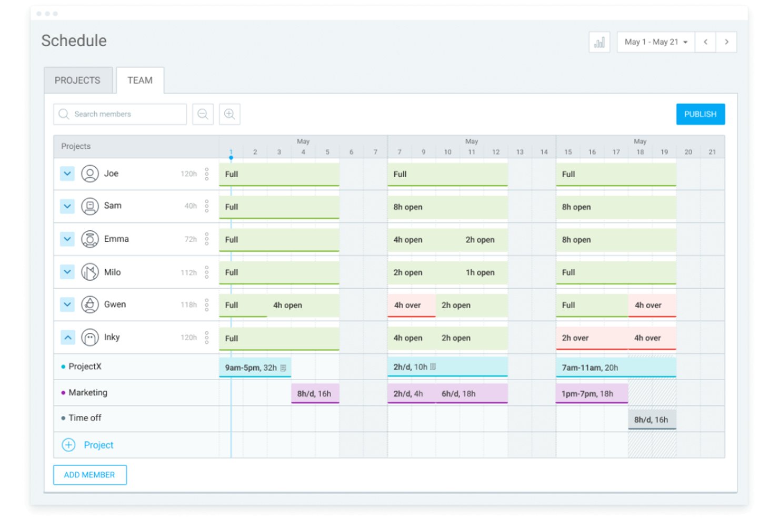Viewport: 779px width, 519px height.
Task: Select the ProjectX 9am-5pm, 32h block
Action: coord(255,368)
